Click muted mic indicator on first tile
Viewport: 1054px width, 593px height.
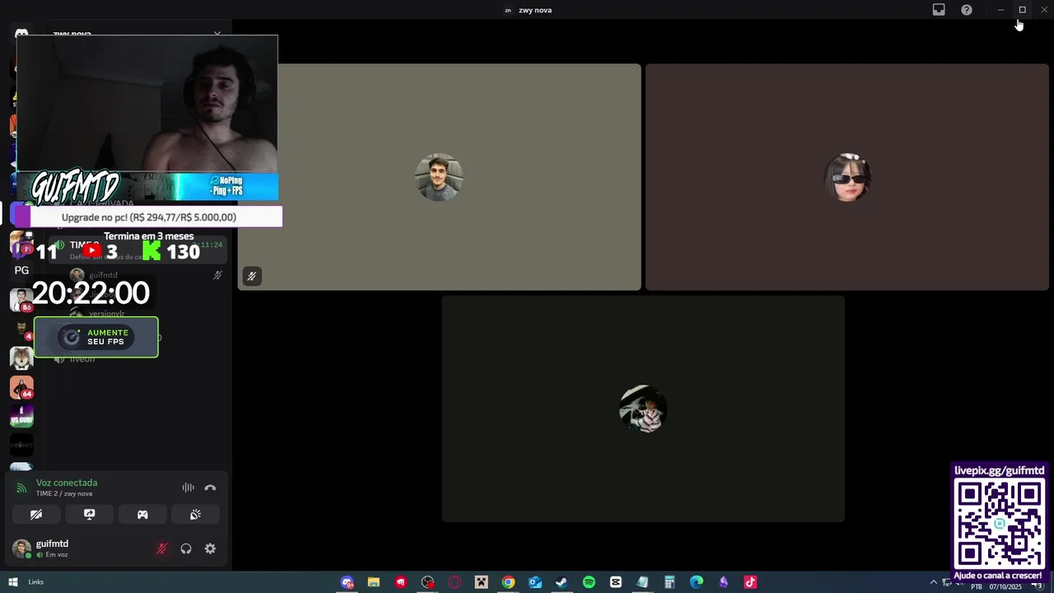252,277
